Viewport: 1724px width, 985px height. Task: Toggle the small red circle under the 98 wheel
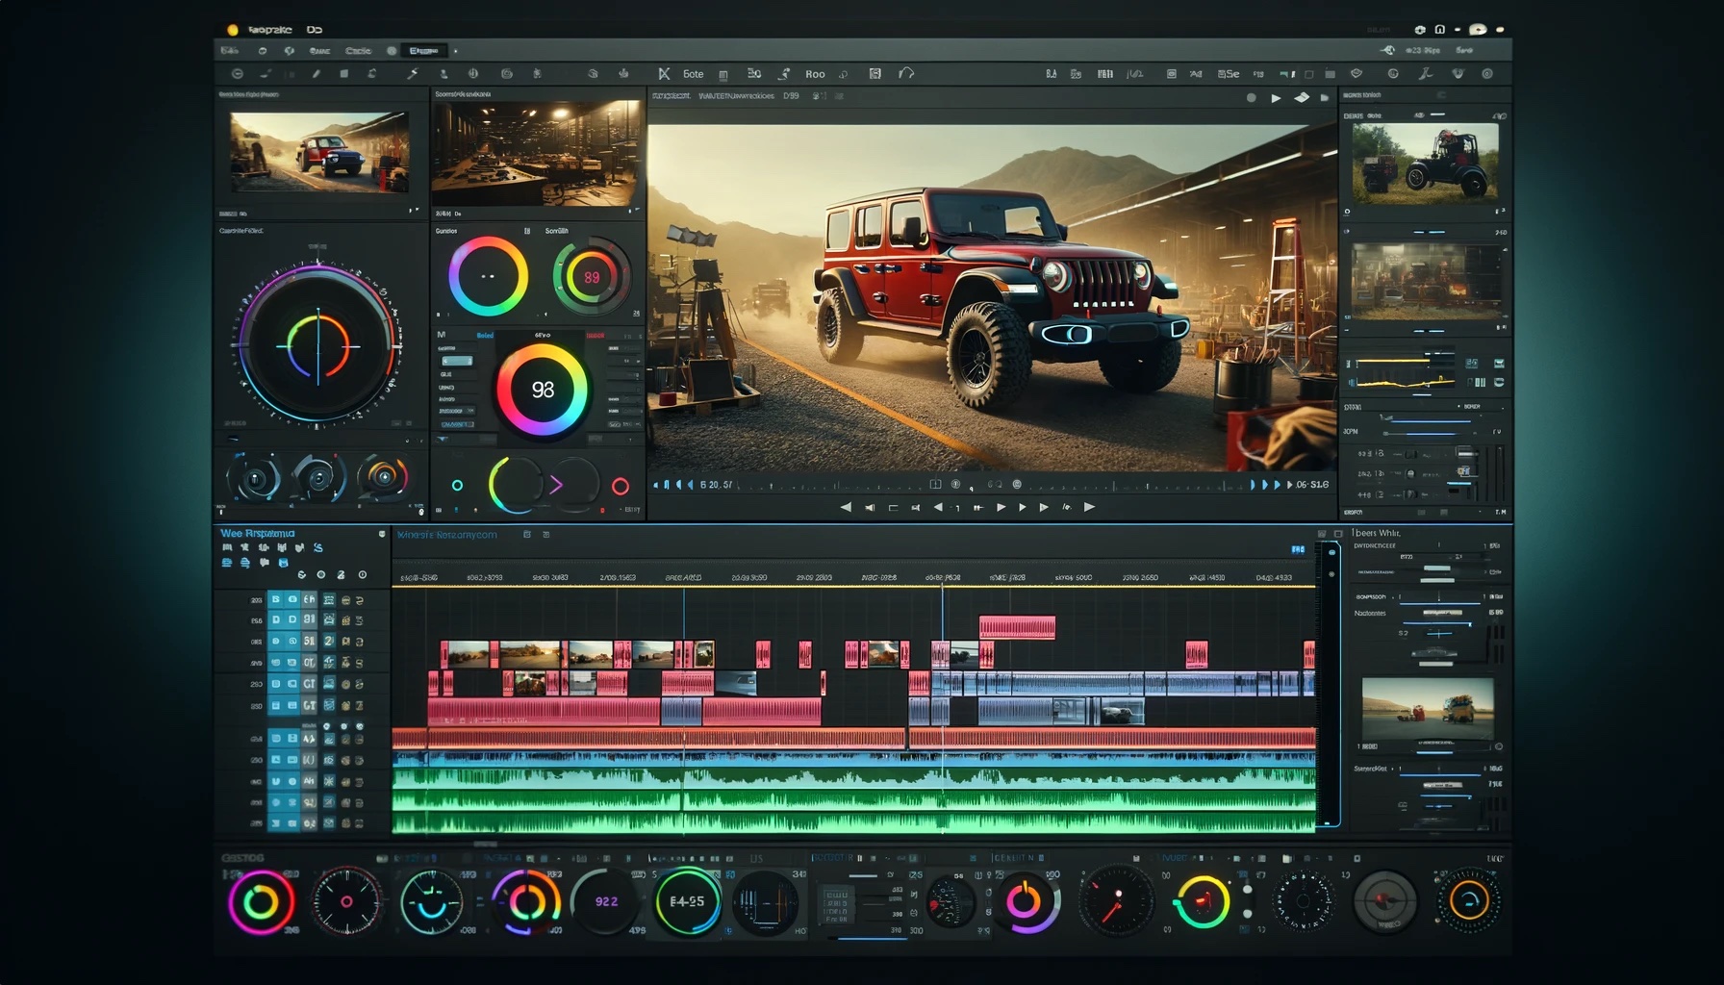click(621, 486)
